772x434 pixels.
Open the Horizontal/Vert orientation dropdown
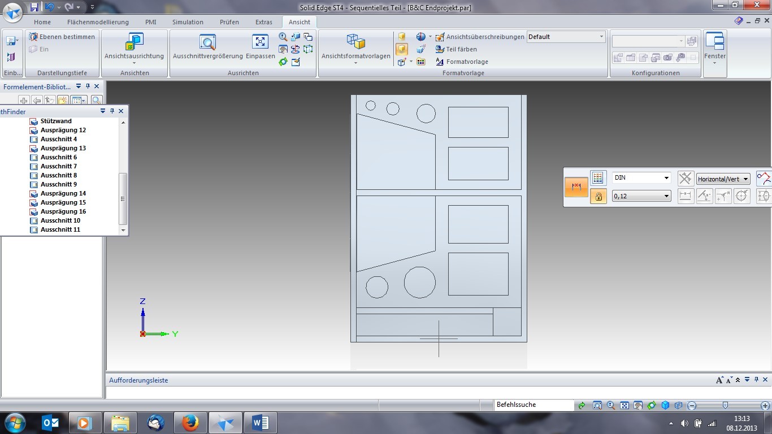click(723, 179)
